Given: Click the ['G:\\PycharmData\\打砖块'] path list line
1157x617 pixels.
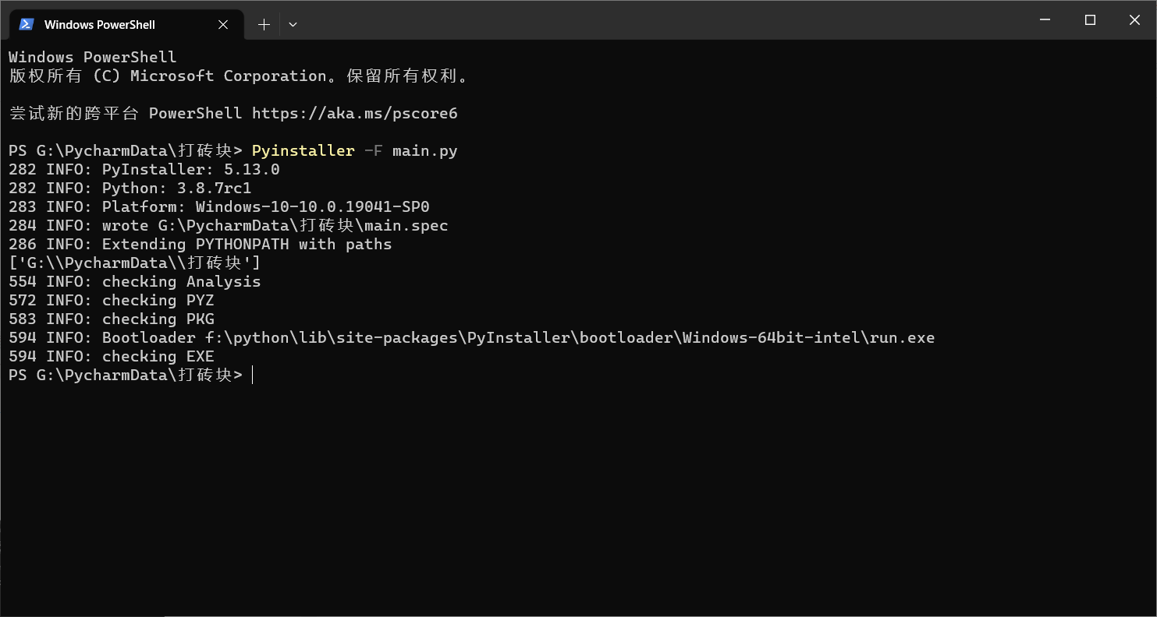Looking at the screenshot, I should coord(135,263).
